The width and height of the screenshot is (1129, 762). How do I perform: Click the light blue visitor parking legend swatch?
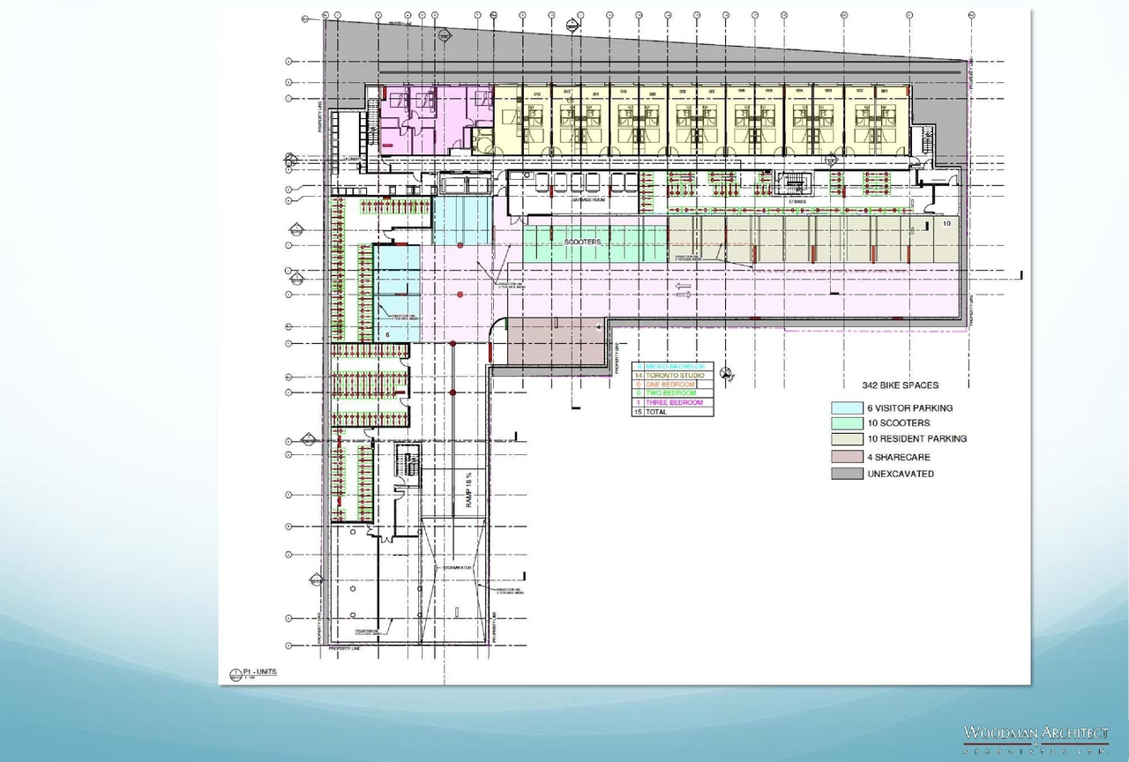pos(847,408)
